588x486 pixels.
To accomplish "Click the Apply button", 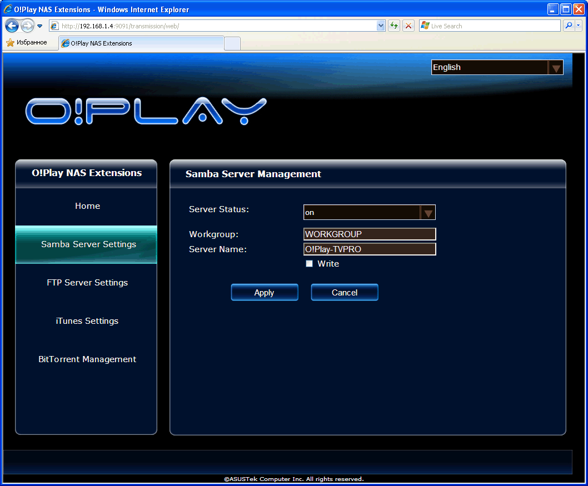I will (x=265, y=292).
